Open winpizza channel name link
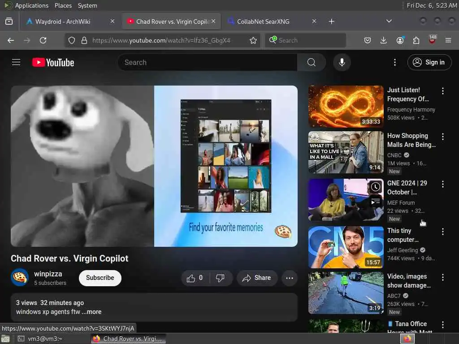The width and height of the screenshot is (459, 344). 48,274
